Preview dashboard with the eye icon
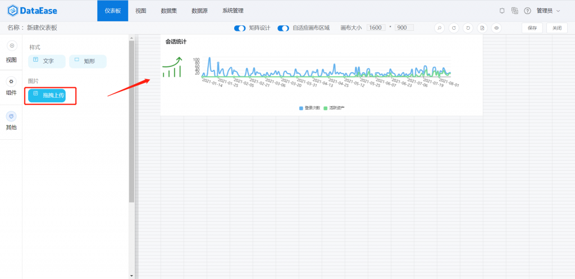Image resolution: width=575 pixels, height=279 pixels. 496,28
